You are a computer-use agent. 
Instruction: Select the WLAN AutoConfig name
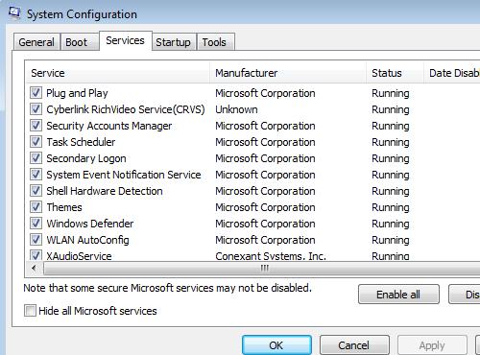click(x=87, y=240)
